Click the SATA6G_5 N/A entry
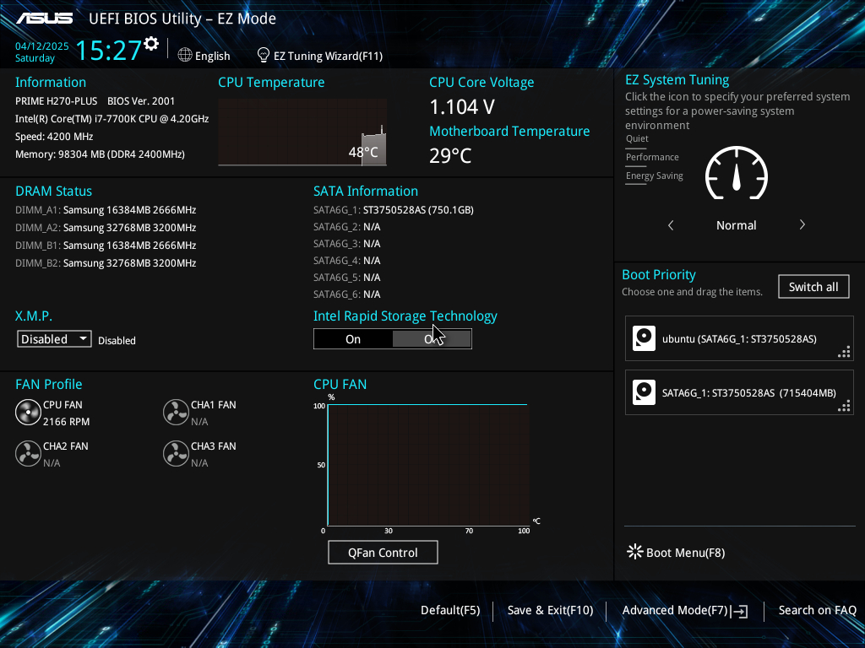Screen dimensions: 865x648 click(347, 277)
